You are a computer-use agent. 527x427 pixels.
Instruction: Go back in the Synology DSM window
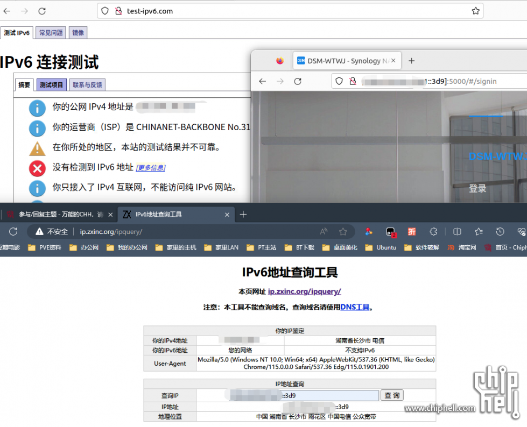click(263, 81)
